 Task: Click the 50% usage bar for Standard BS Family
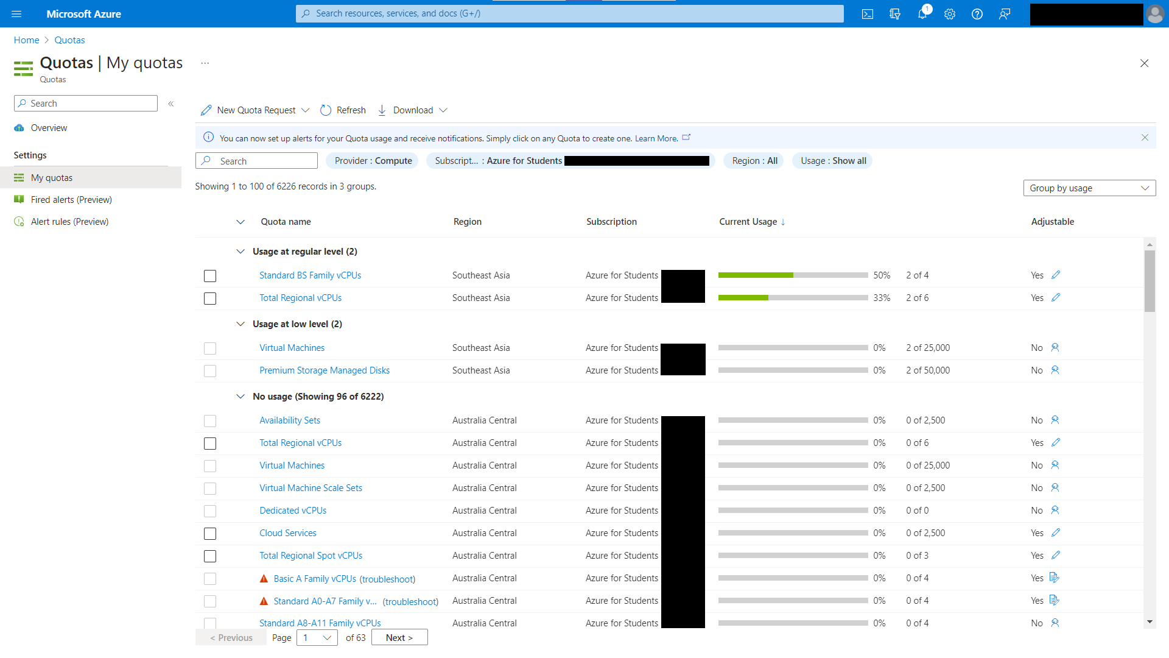(793, 275)
